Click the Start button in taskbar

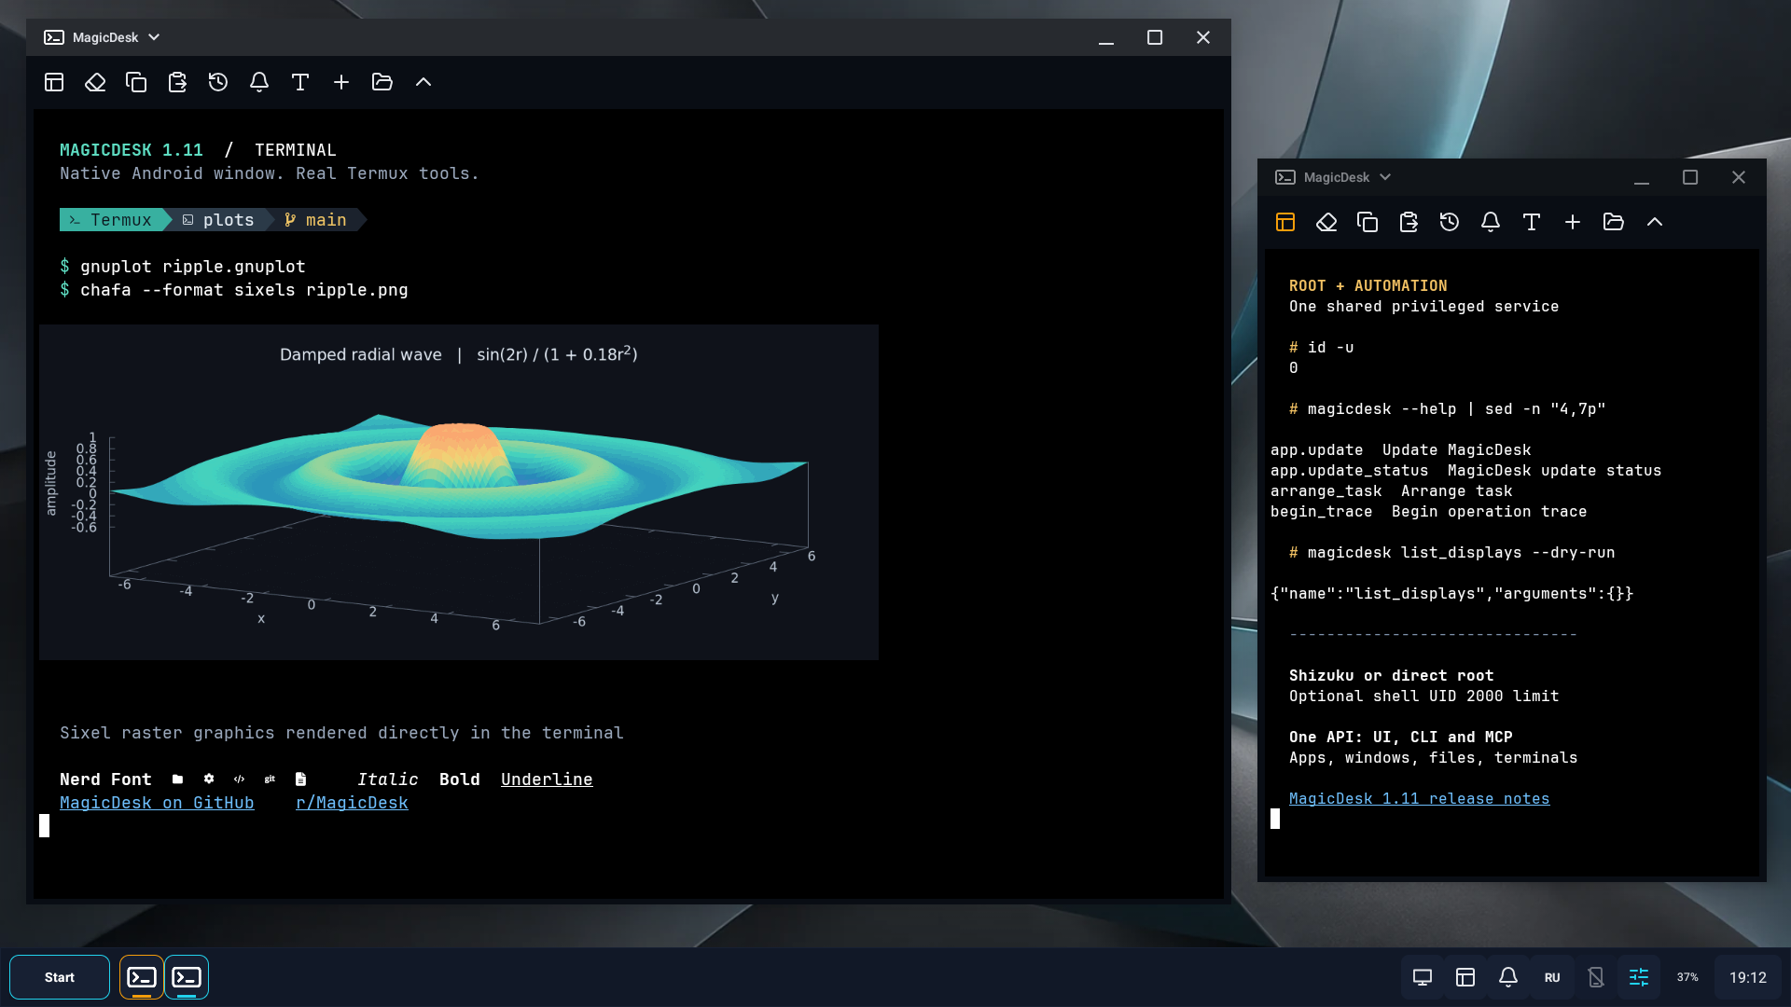click(60, 977)
